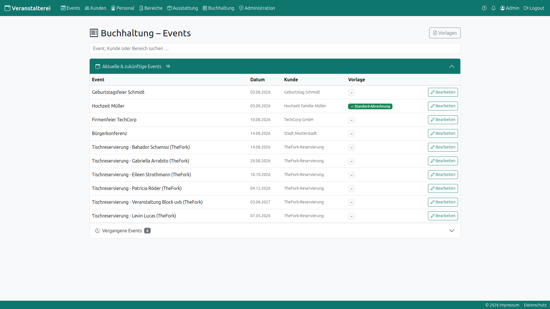
Task: Edit Bürgerkonferenz via Bearbeiten
Action: (x=443, y=133)
